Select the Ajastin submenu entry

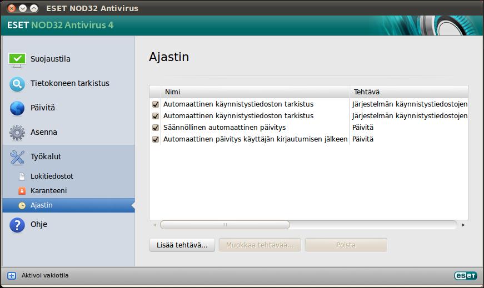pyautogui.click(x=68, y=205)
